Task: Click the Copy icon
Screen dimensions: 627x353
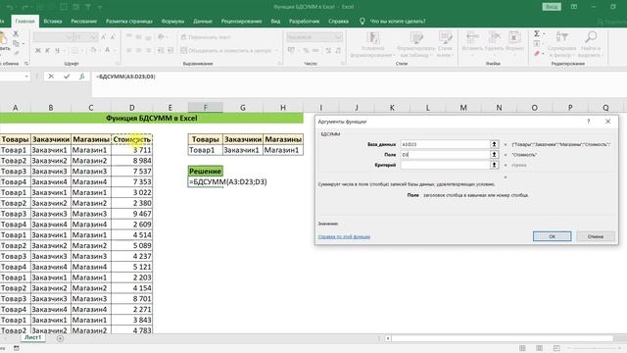Action: point(16,43)
